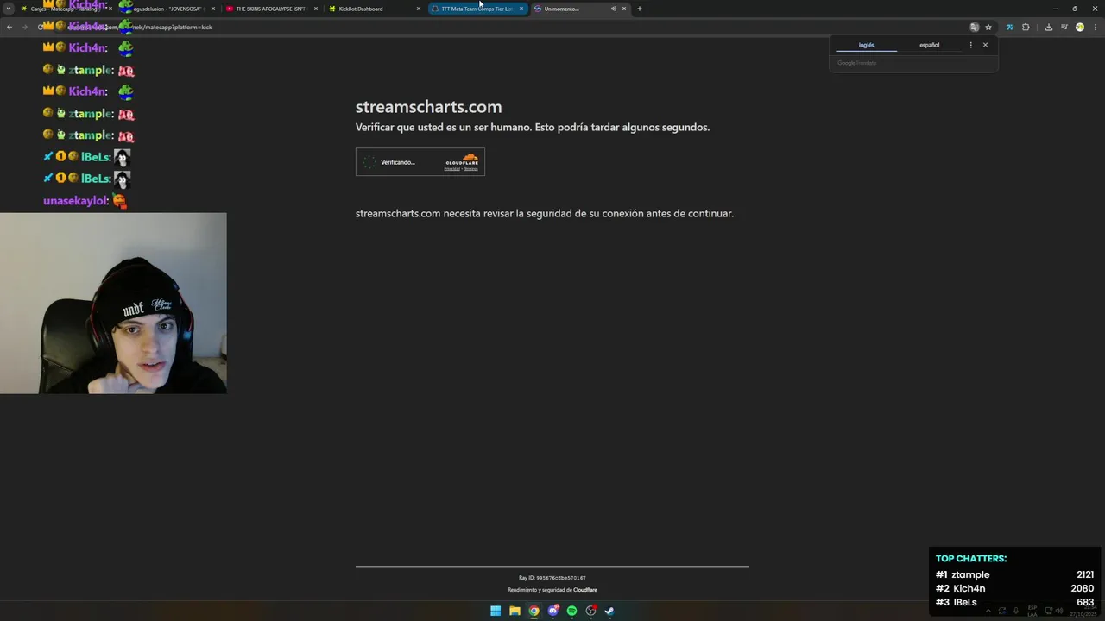Open a new browser tab
The width and height of the screenshot is (1105, 621).
(639, 9)
